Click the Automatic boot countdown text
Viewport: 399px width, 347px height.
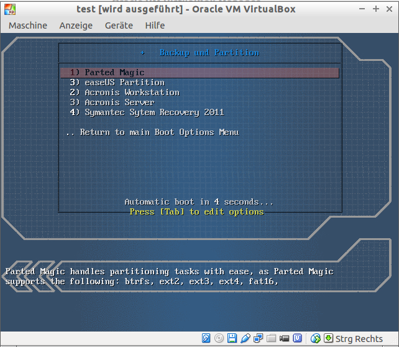(199, 202)
